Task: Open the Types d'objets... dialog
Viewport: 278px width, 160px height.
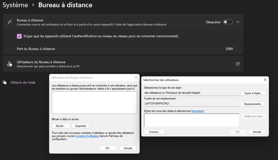Action: click(253, 93)
